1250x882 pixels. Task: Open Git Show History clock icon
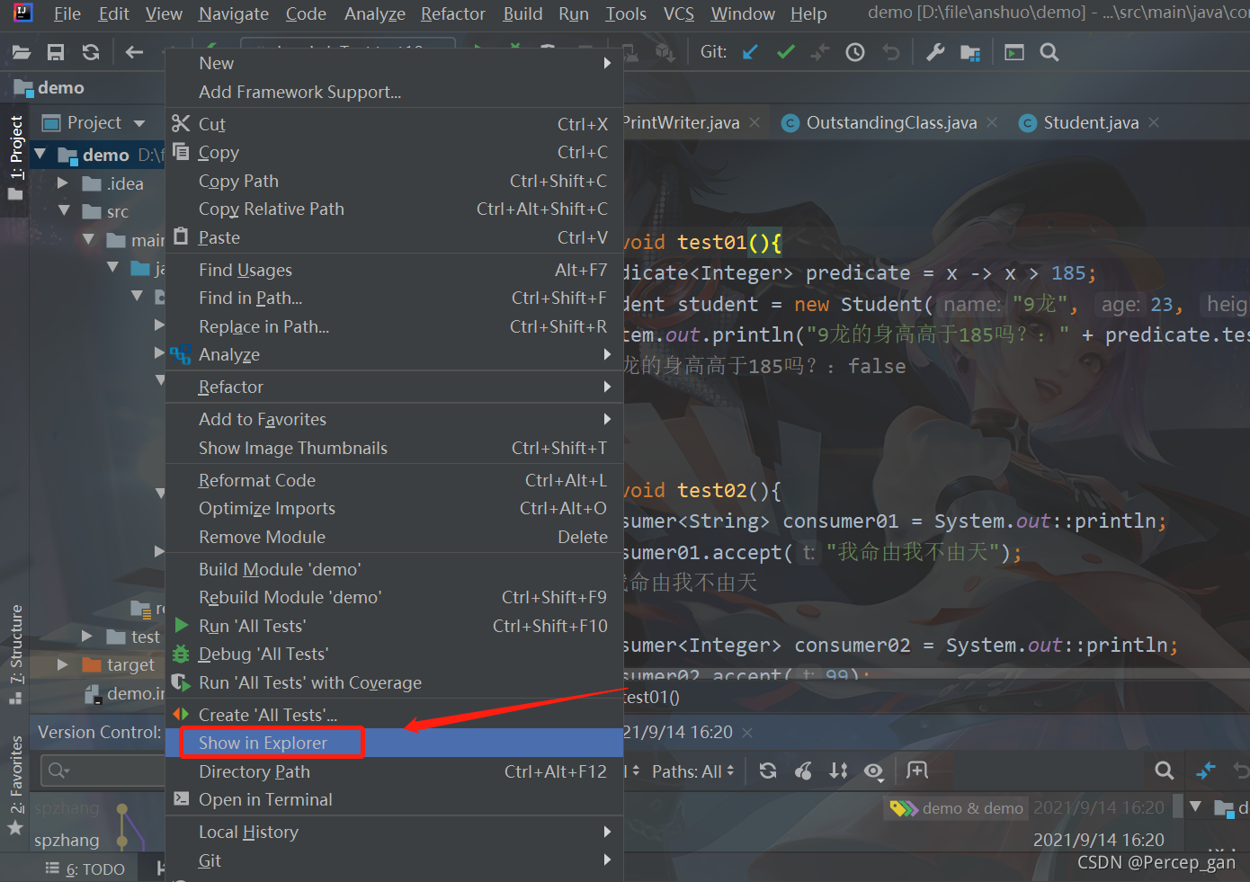855,52
